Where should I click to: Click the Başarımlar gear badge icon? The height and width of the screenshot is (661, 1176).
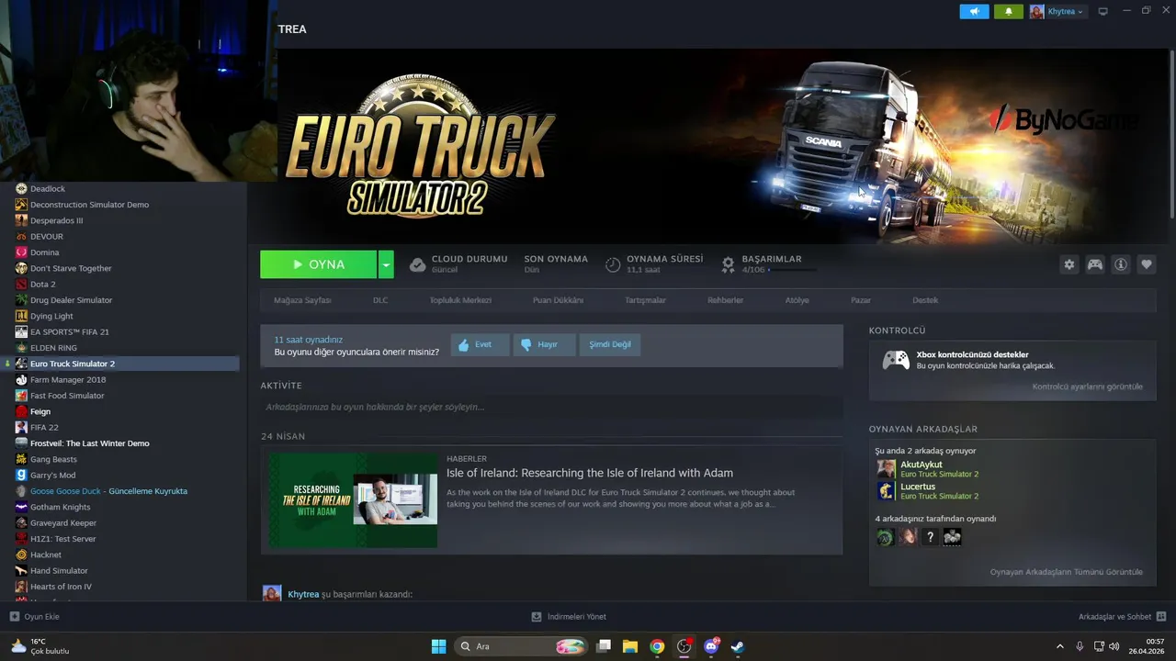(728, 264)
